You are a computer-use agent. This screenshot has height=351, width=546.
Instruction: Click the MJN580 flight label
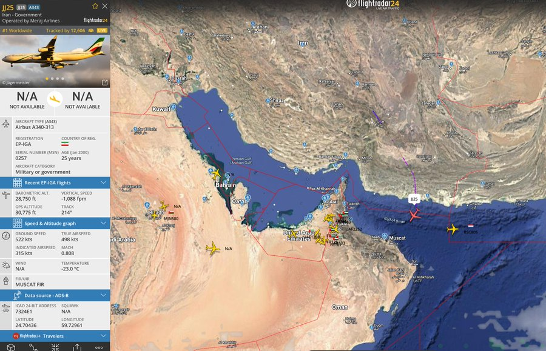[x=171, y=219]
